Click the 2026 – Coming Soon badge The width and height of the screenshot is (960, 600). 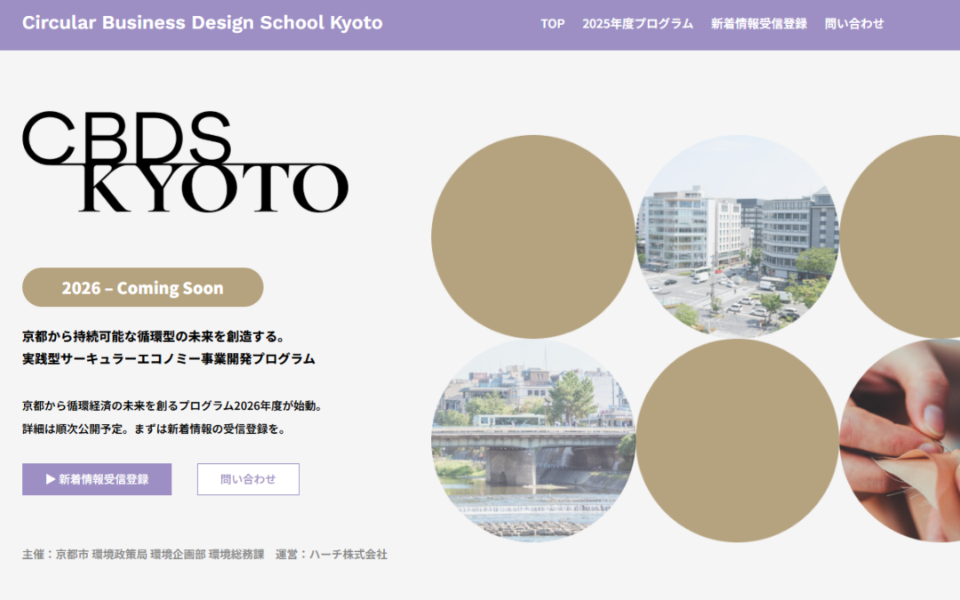(142, 287)
